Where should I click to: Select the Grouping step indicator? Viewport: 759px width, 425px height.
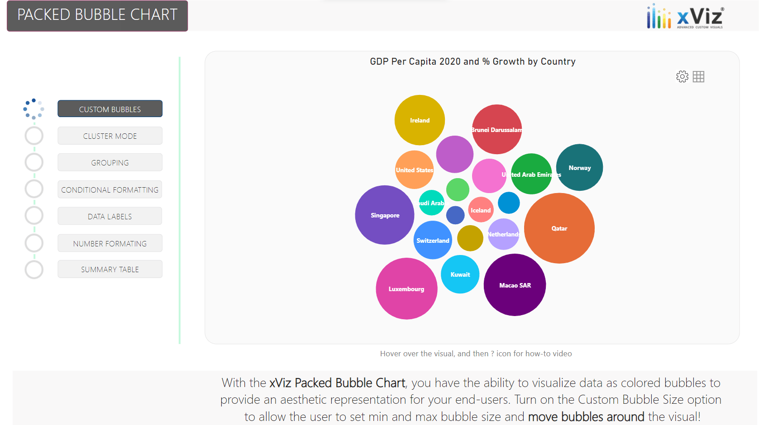coord(34,162)
